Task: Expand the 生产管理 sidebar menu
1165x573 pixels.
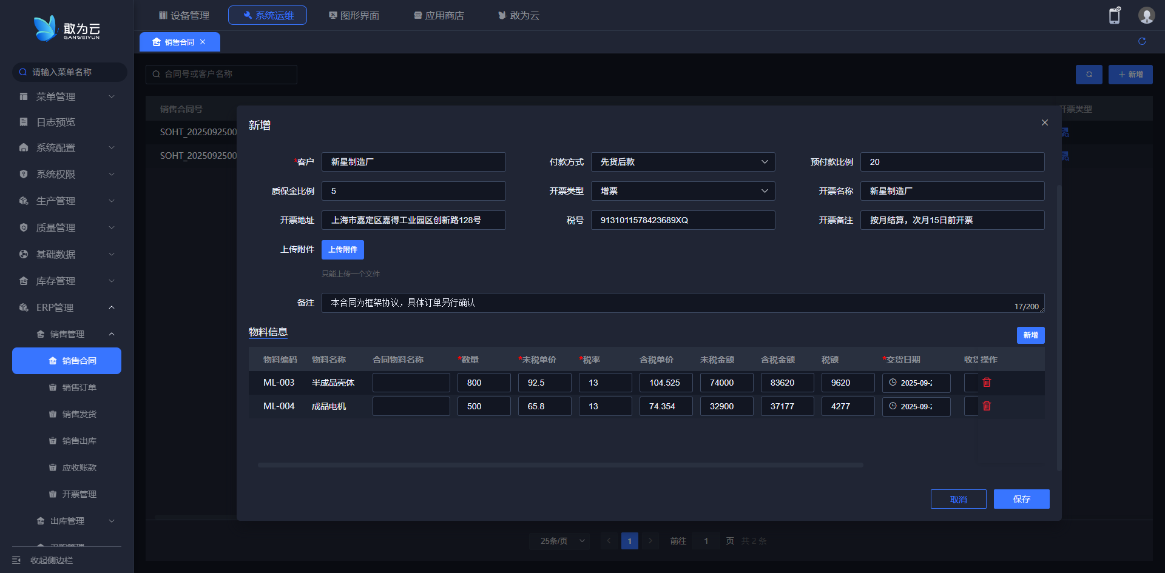Action: (x=67, y=201)
